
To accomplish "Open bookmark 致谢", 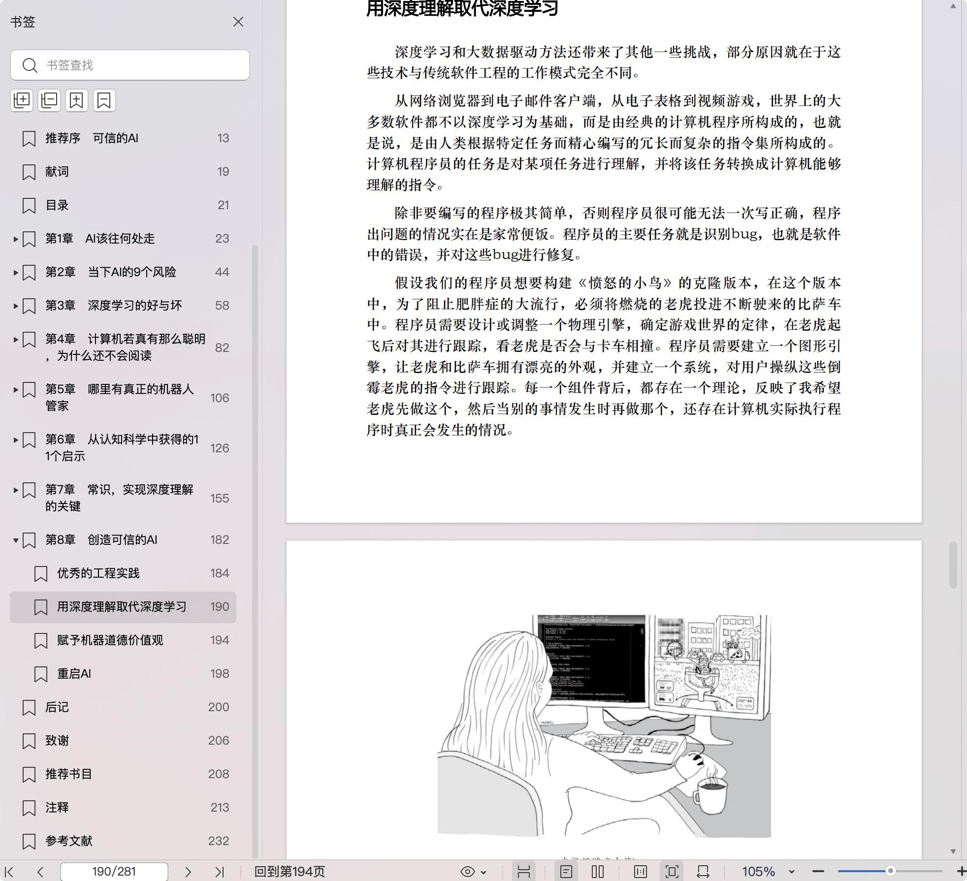I will 123,741.
